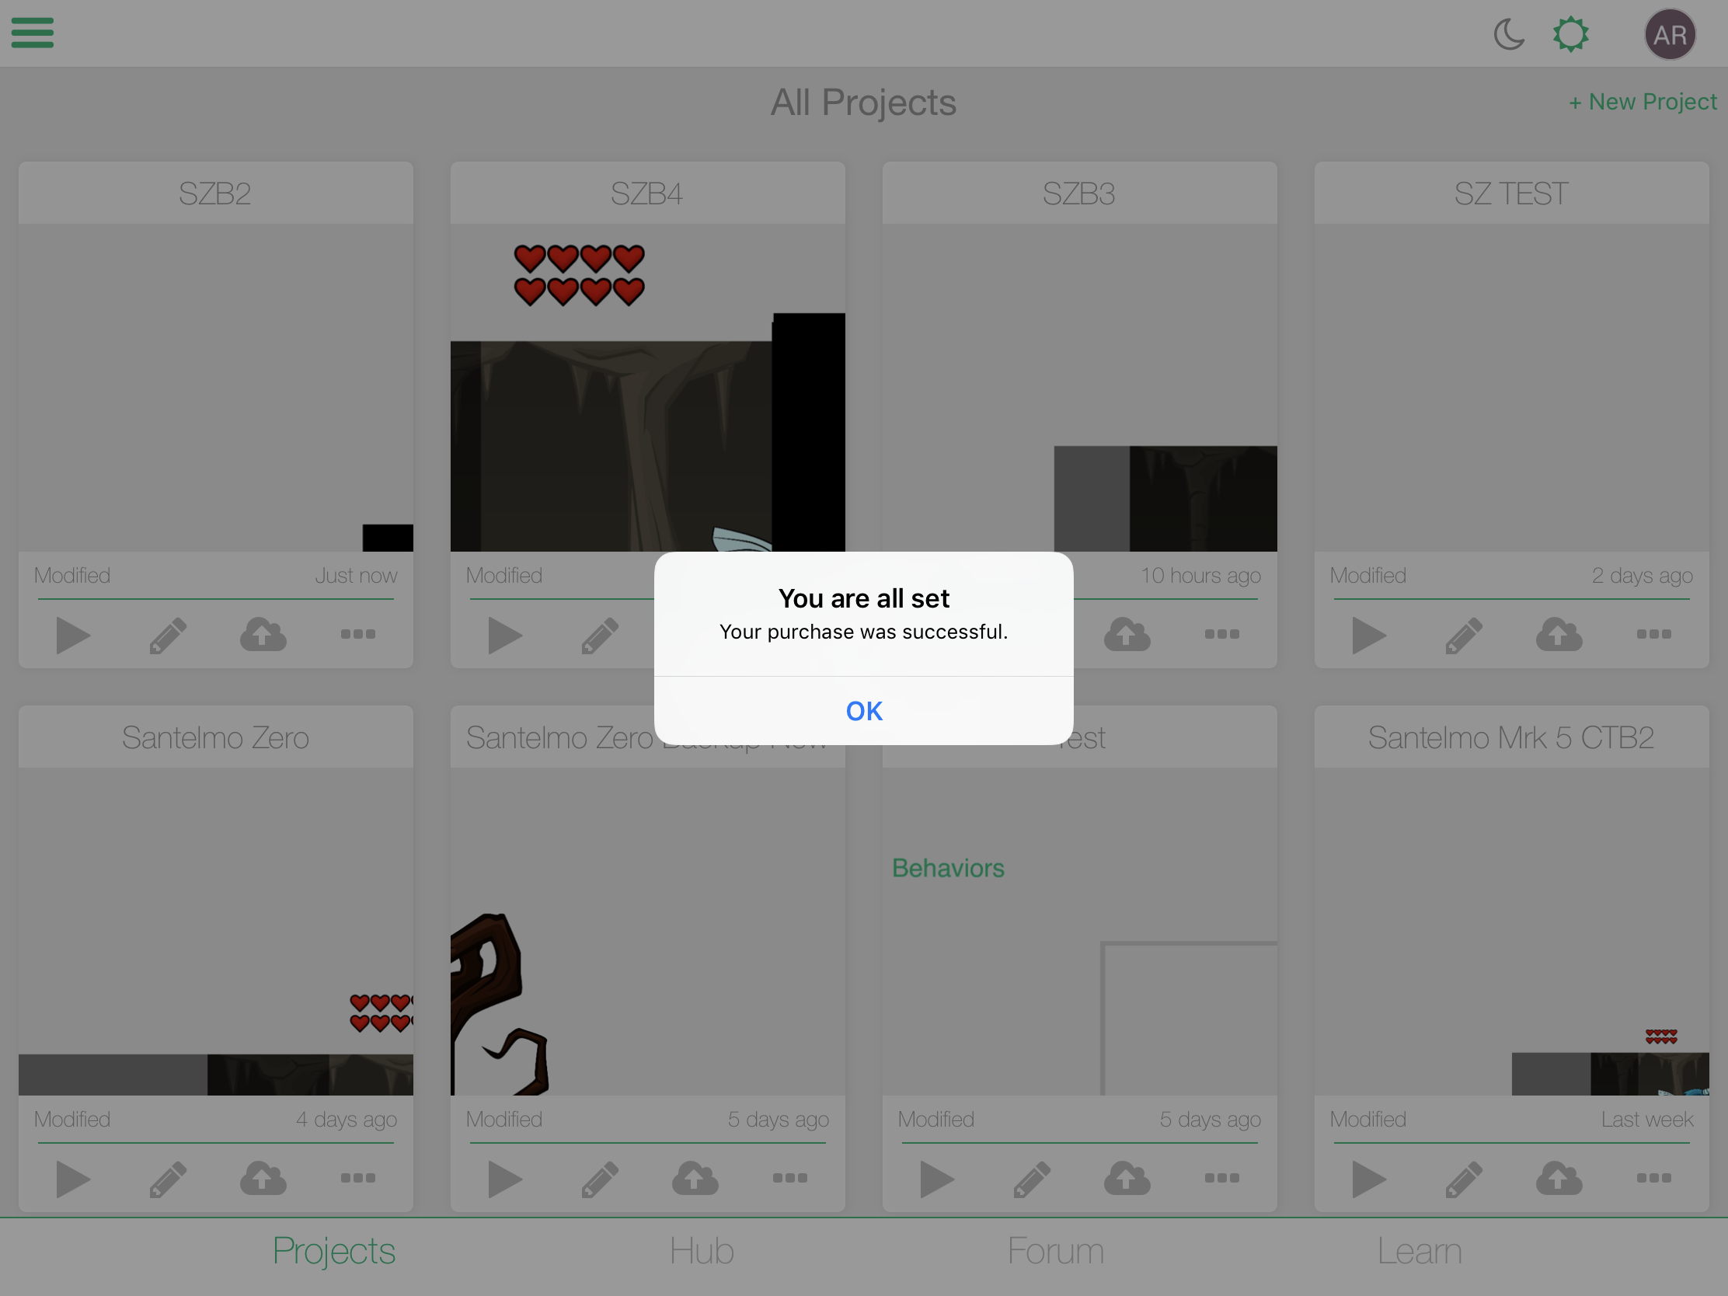1728x1296 pixels.
Task: Switch to light mode sun icon
Action: coord(1570,34)
